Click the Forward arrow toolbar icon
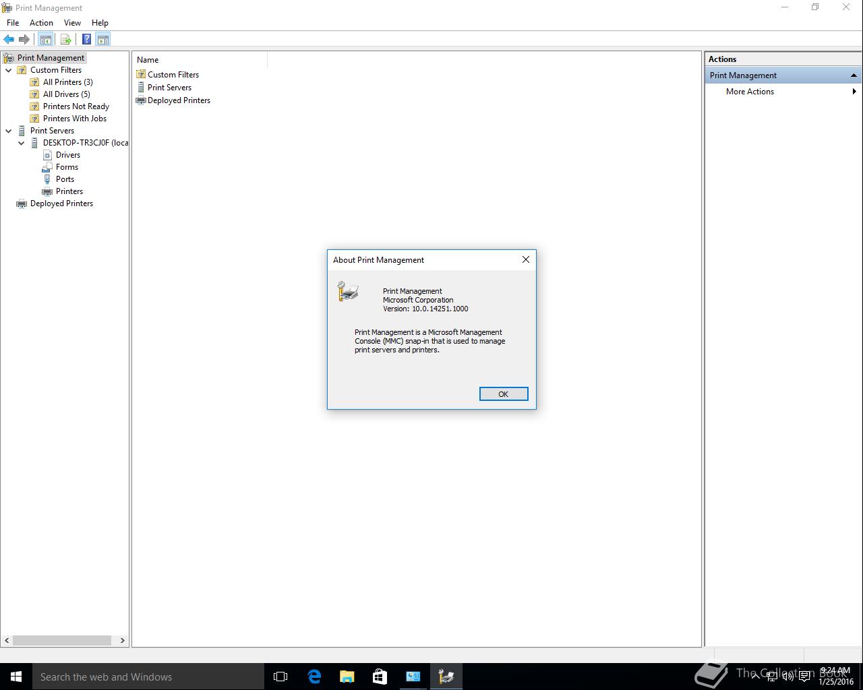This screenshot has height=690, width=863. point(24,40)
